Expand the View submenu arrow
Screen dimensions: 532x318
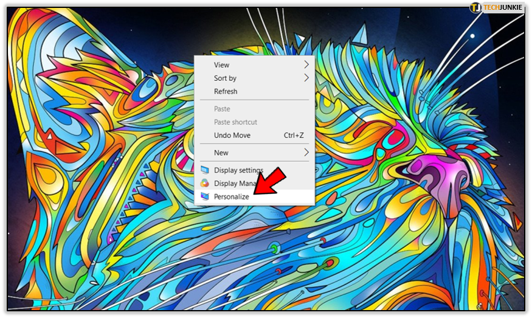[x=306, y=64]
